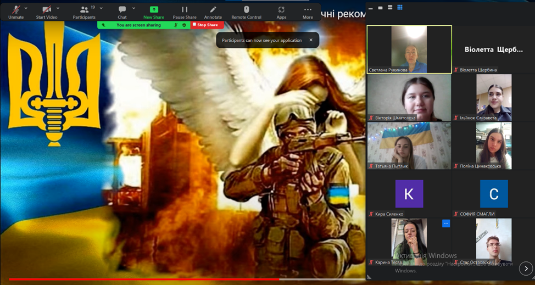Image resolution: width=535 pixels, height=285 pixels.
Task: Select СОФИЯ СМАГЛИ avatar tile
Action: tap(494, 194)
